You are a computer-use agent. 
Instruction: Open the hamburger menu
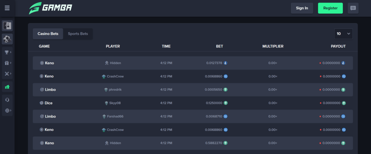7,8
